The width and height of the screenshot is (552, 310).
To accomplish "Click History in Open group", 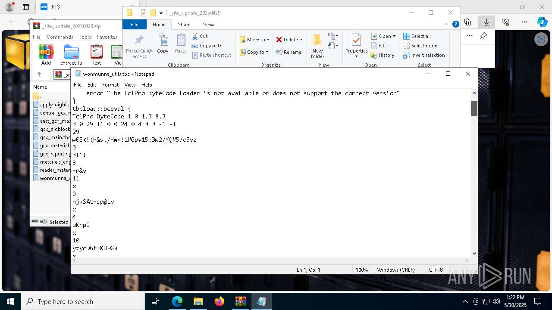I will (383, 55).
